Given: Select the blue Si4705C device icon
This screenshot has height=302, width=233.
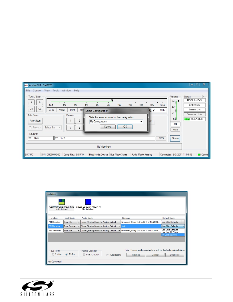Looking at the screenshot, I should tap(88, 202).
